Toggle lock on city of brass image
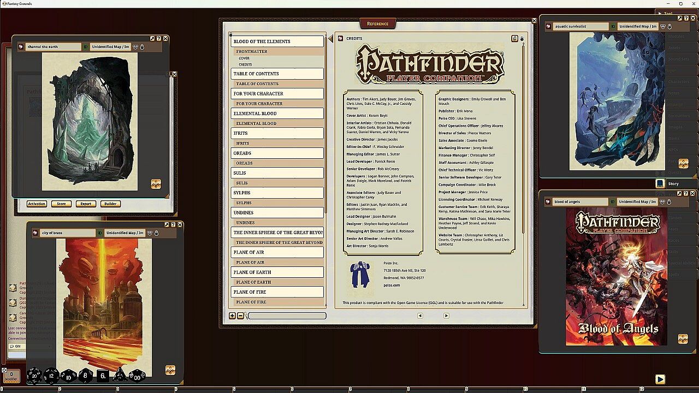The width and height of the screenshot is (699, 393). [x=156, y=233]
